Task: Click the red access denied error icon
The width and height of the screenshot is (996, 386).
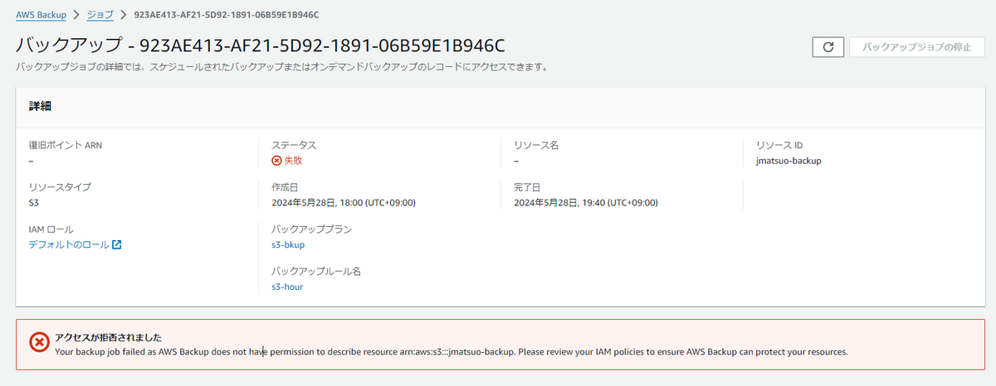Action: point(39,342)
